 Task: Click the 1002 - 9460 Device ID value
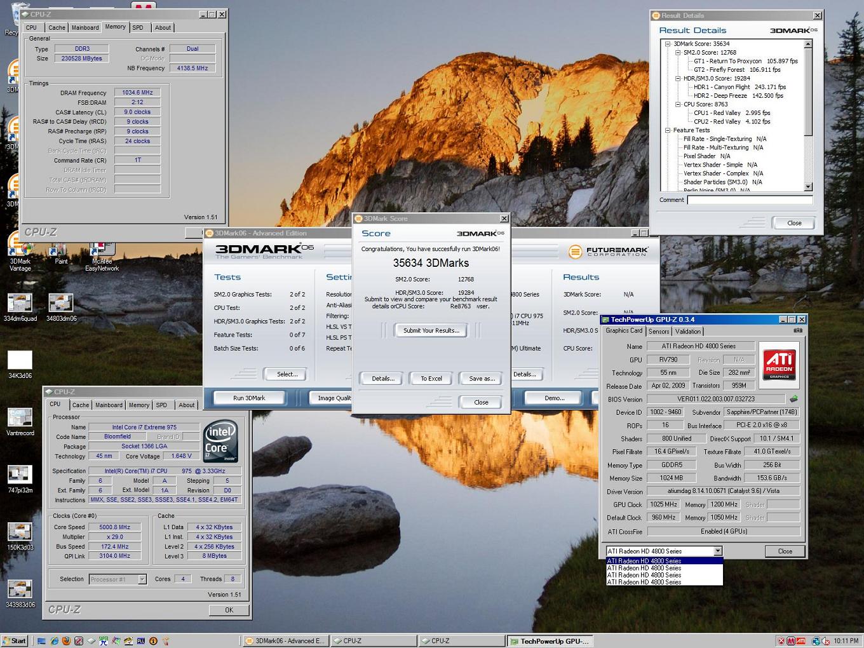pos(665,412)
